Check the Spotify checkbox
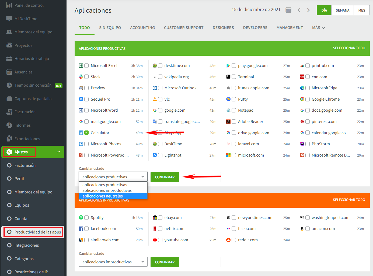The height and width of the screenshot is (276, 373). point(86,217)
